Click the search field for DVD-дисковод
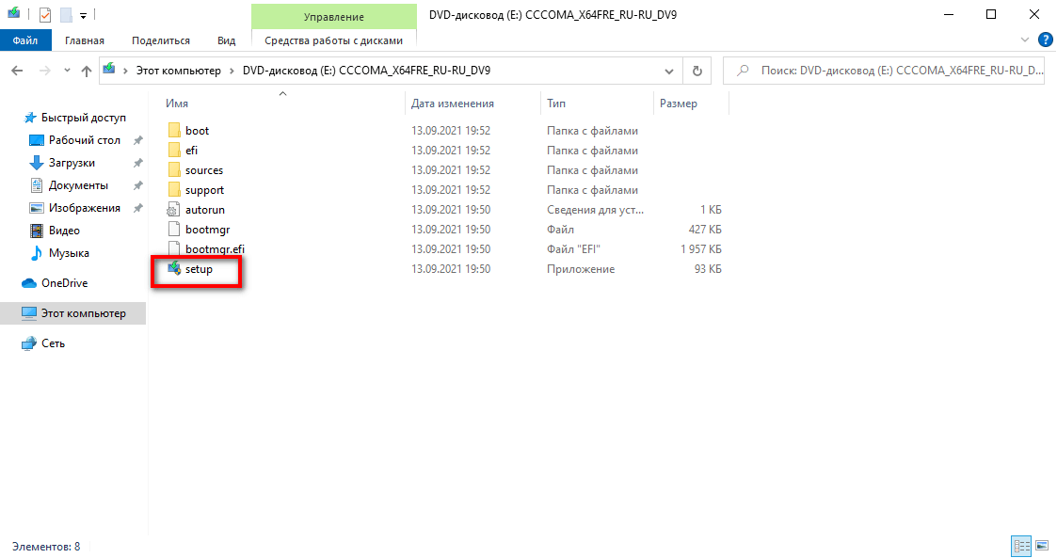Screen dimensions: 1057x558 (x=884, y=71)
